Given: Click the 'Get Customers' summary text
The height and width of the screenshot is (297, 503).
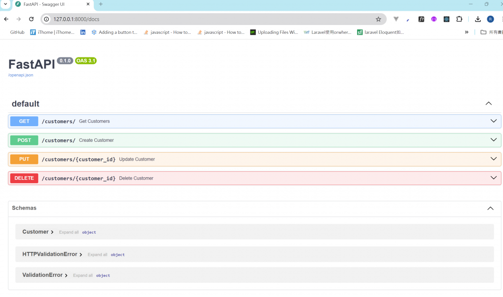Looking at the screenshot, I should [x=94, y=121].
